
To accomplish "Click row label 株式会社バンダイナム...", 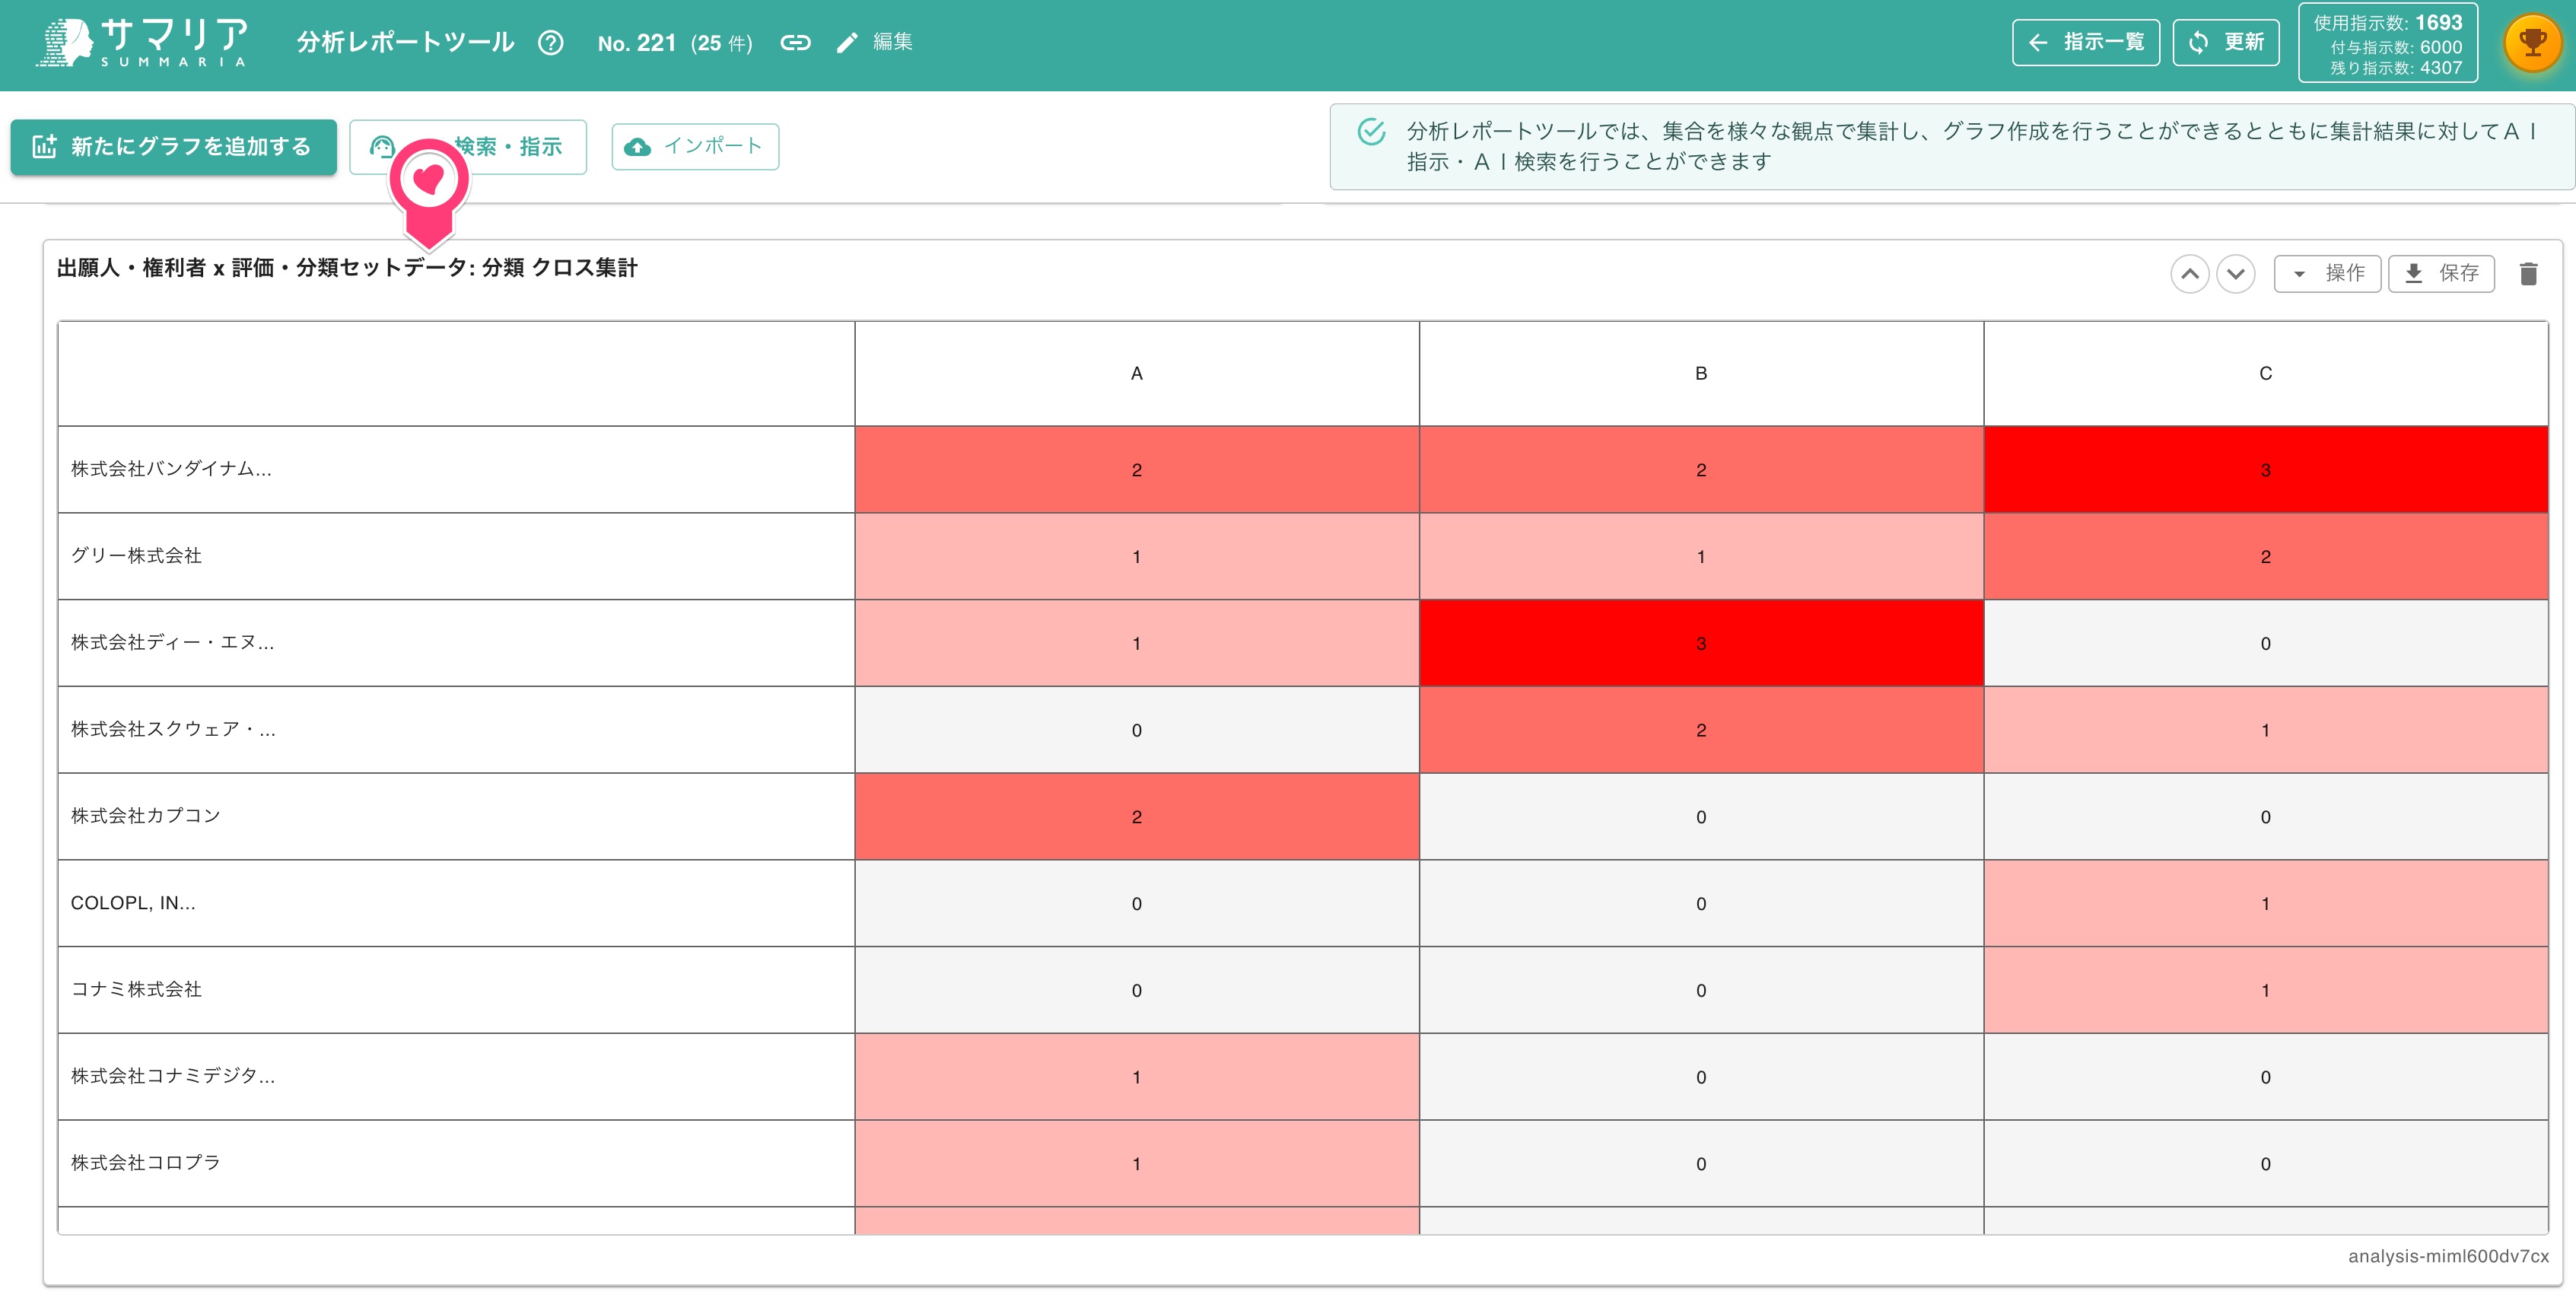I will [x=171, y=469].
